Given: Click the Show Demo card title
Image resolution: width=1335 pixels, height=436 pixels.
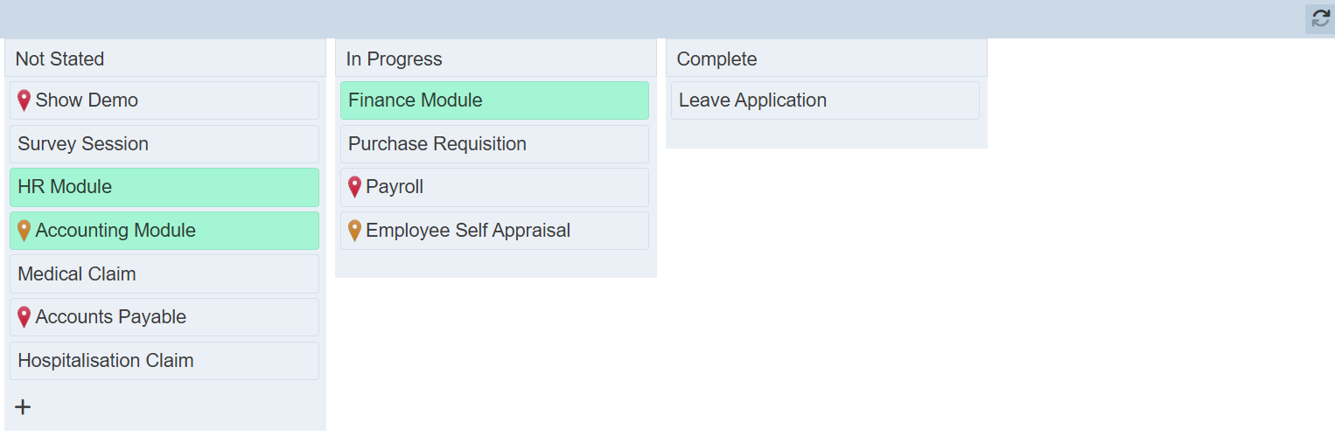Looking at the screenshot, I should click(87, 100).
